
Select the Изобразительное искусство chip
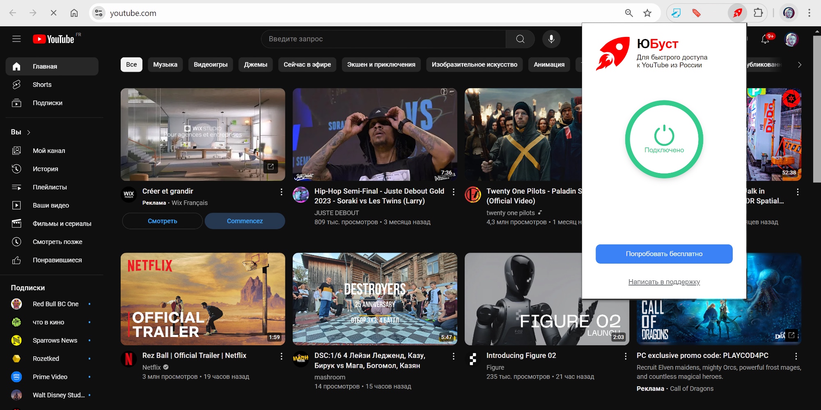click(x=475, y=65)
